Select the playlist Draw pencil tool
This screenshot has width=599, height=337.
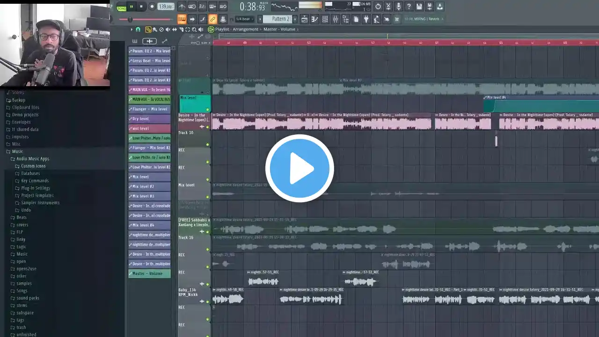148,29
